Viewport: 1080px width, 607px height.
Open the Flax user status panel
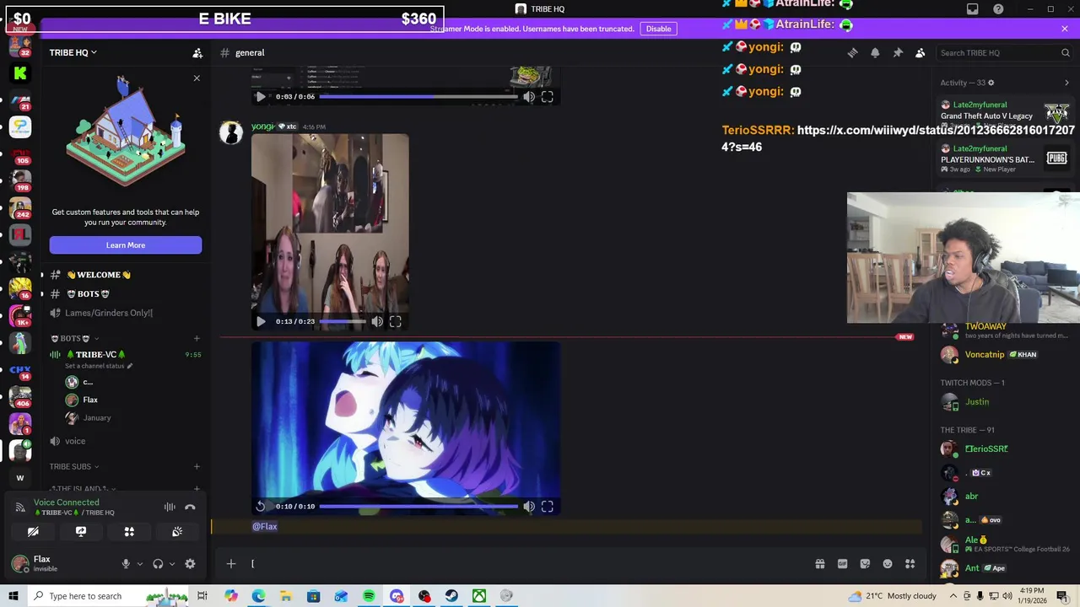click(x=47, y=563)
